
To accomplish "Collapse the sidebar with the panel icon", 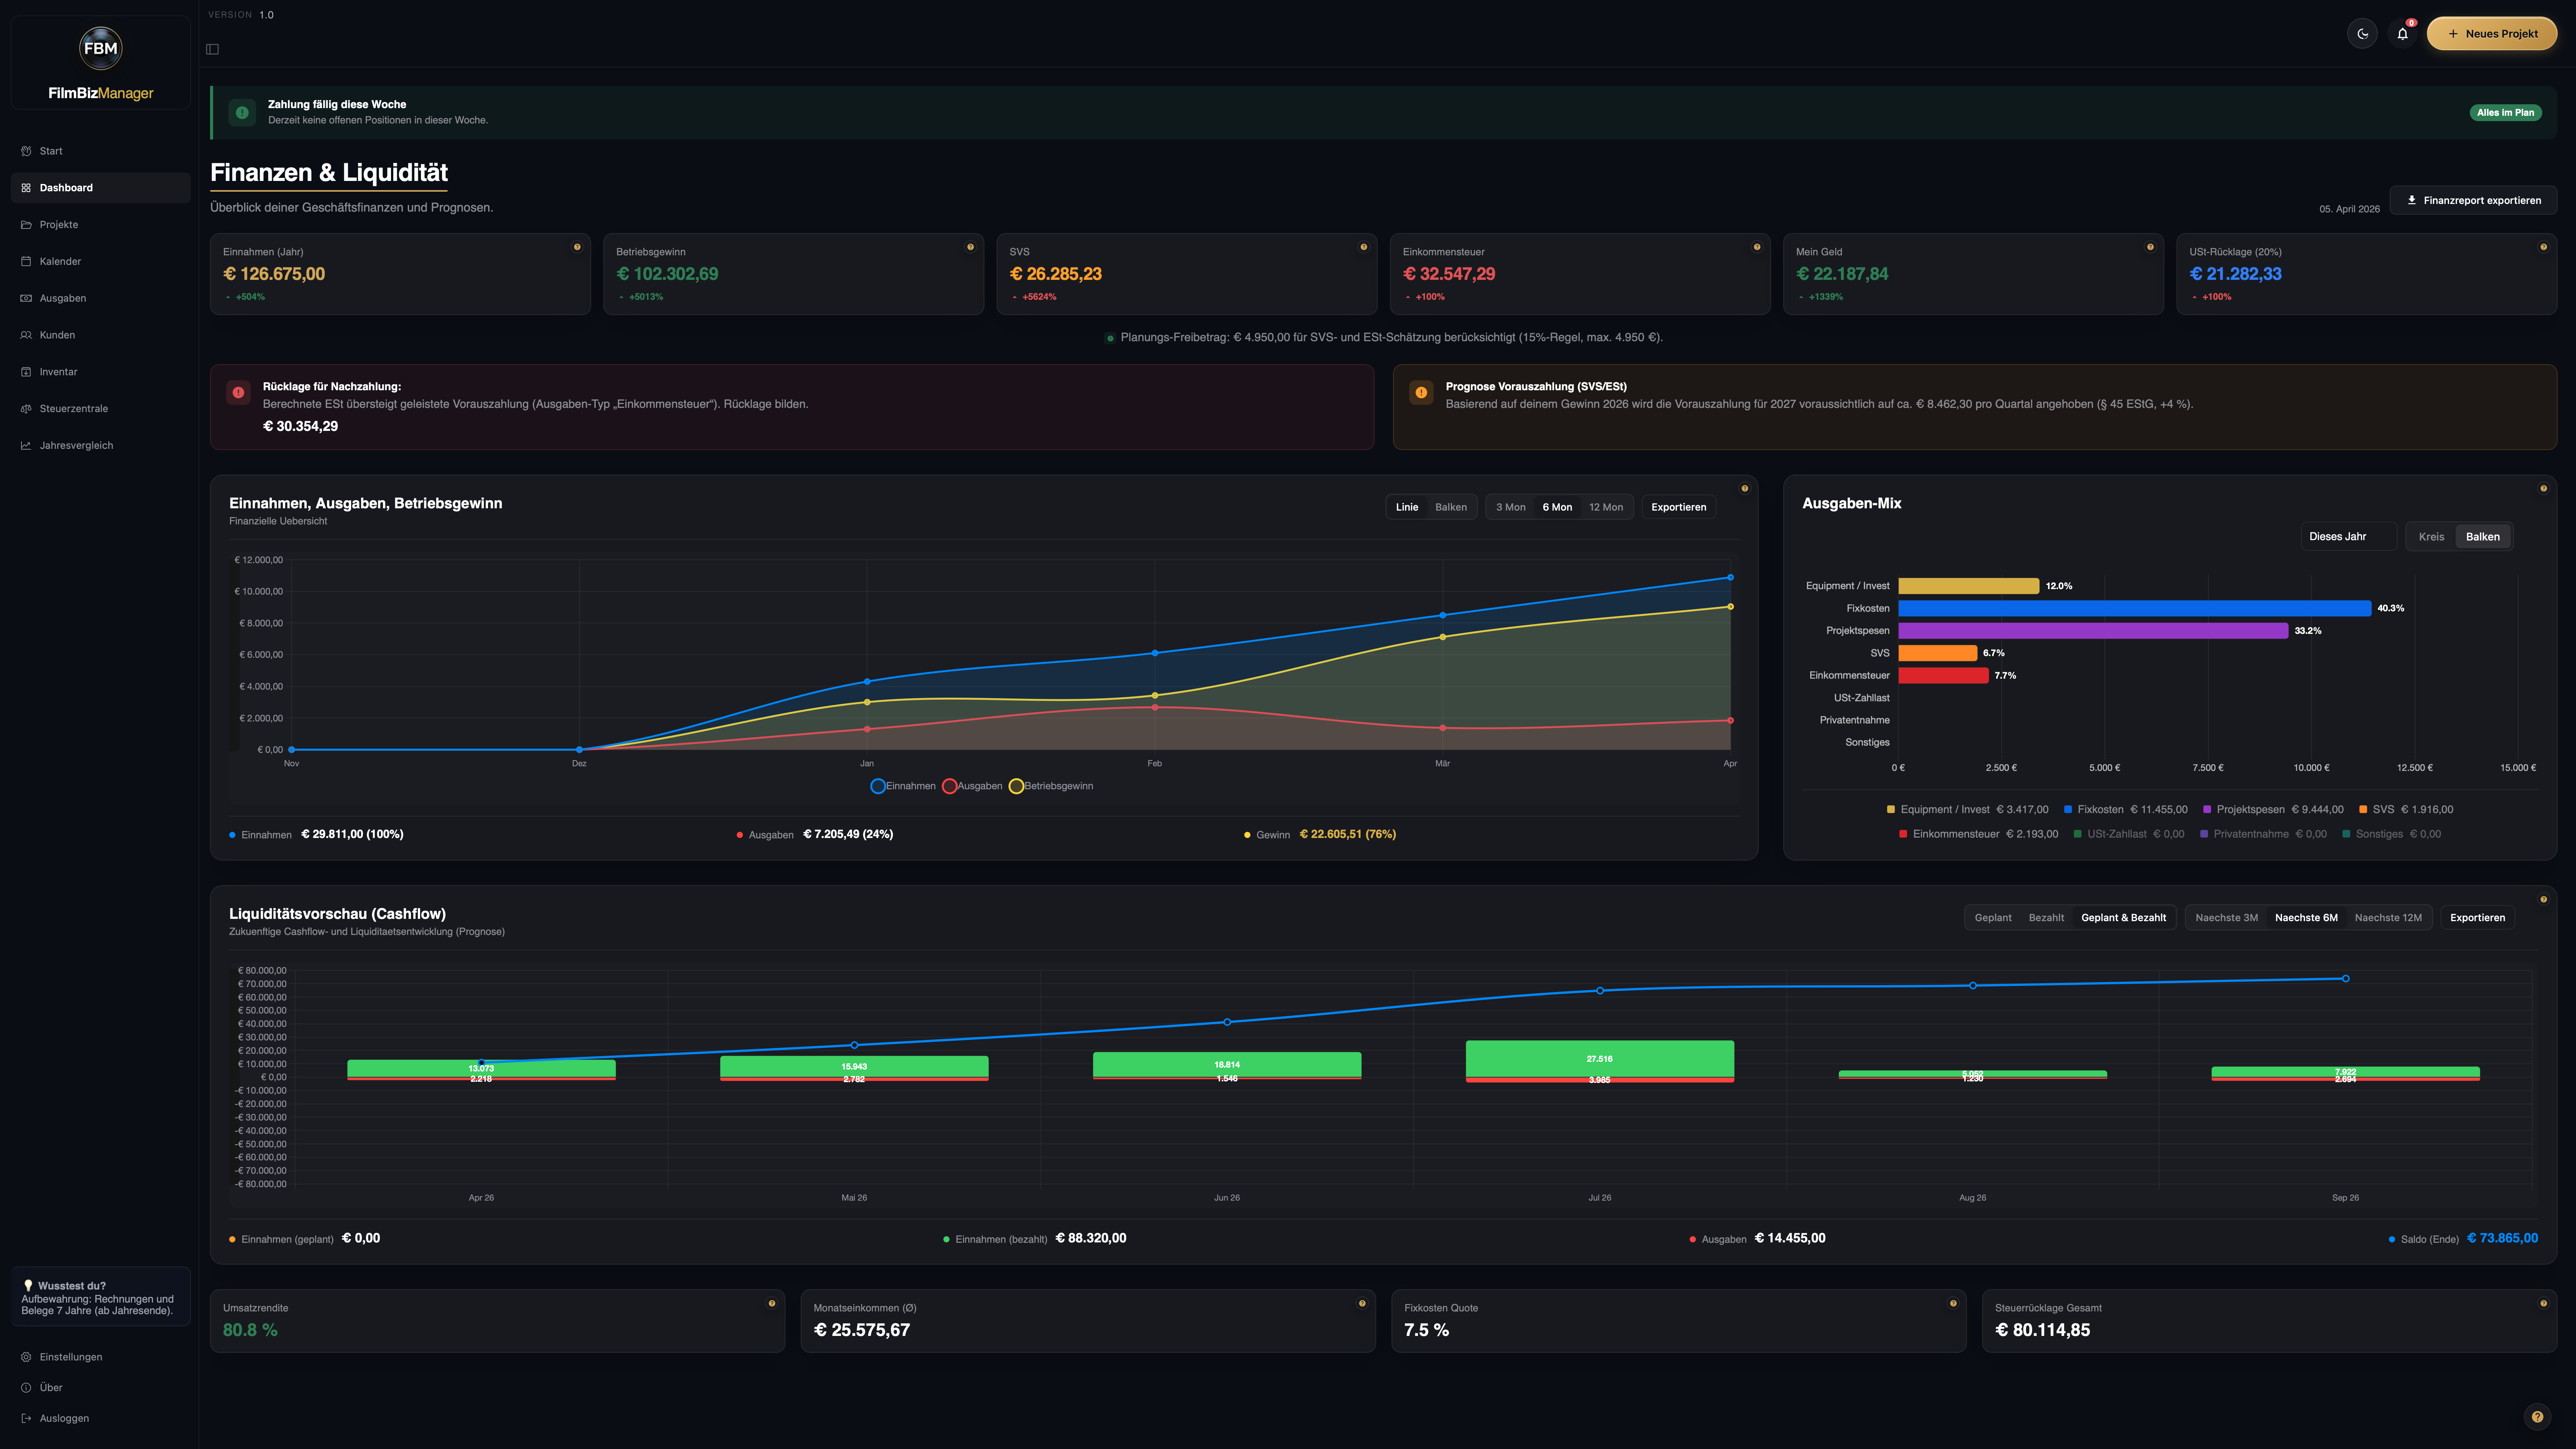I will point(212,49).
